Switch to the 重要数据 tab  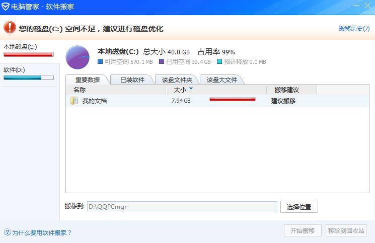(88, 80)
